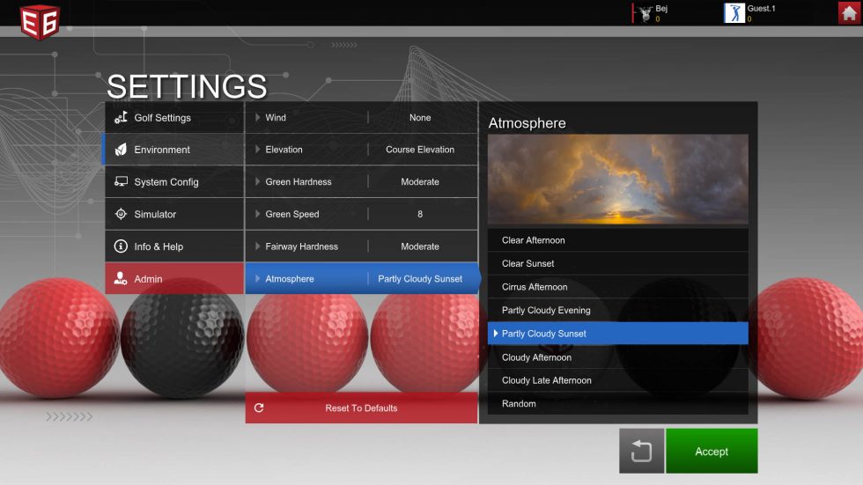Open the Simulator tab

(174, 214)
